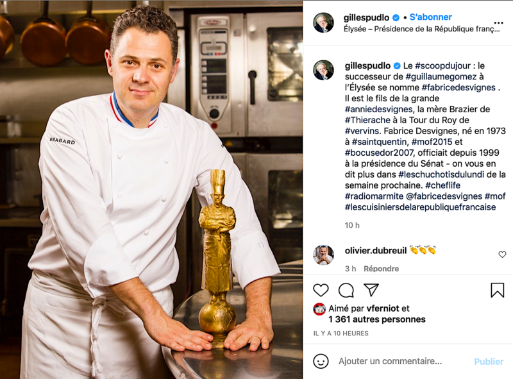This screenshot has width=513, height=379.
Task: Share the post via paper plane icon
Action: click(x=371, y=290)
